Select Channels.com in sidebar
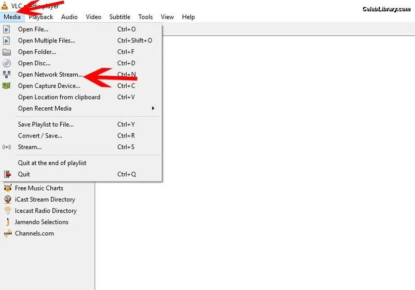This screenshot has height=290, width=415. 34,233
